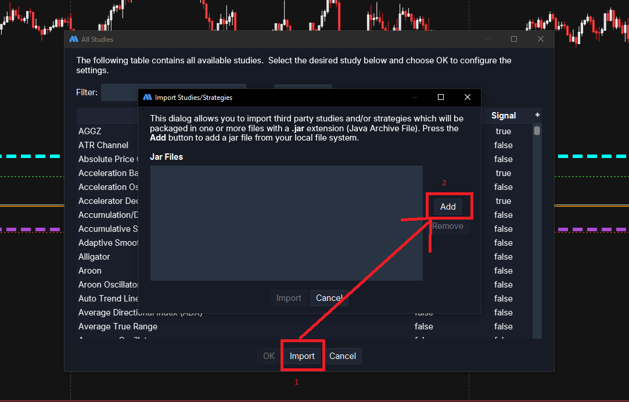Click the studies table scrollbar thumb

537,131
